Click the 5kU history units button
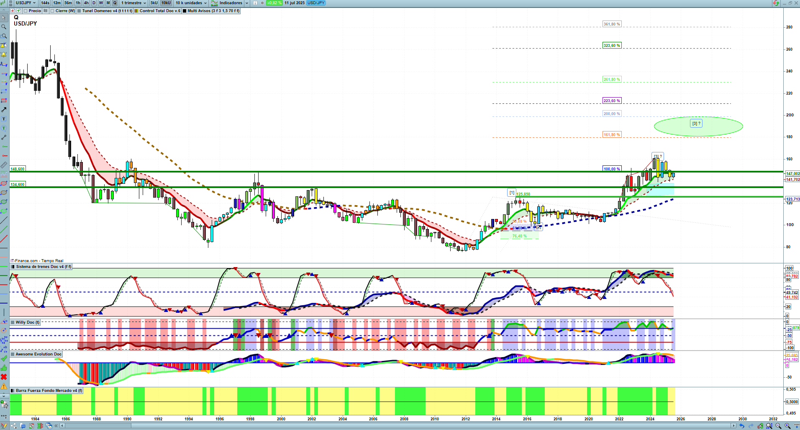 pos(154,3)
